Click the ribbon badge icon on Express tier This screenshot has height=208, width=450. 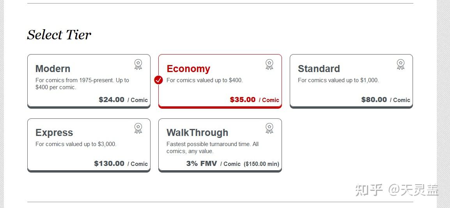tap(138, 129)
